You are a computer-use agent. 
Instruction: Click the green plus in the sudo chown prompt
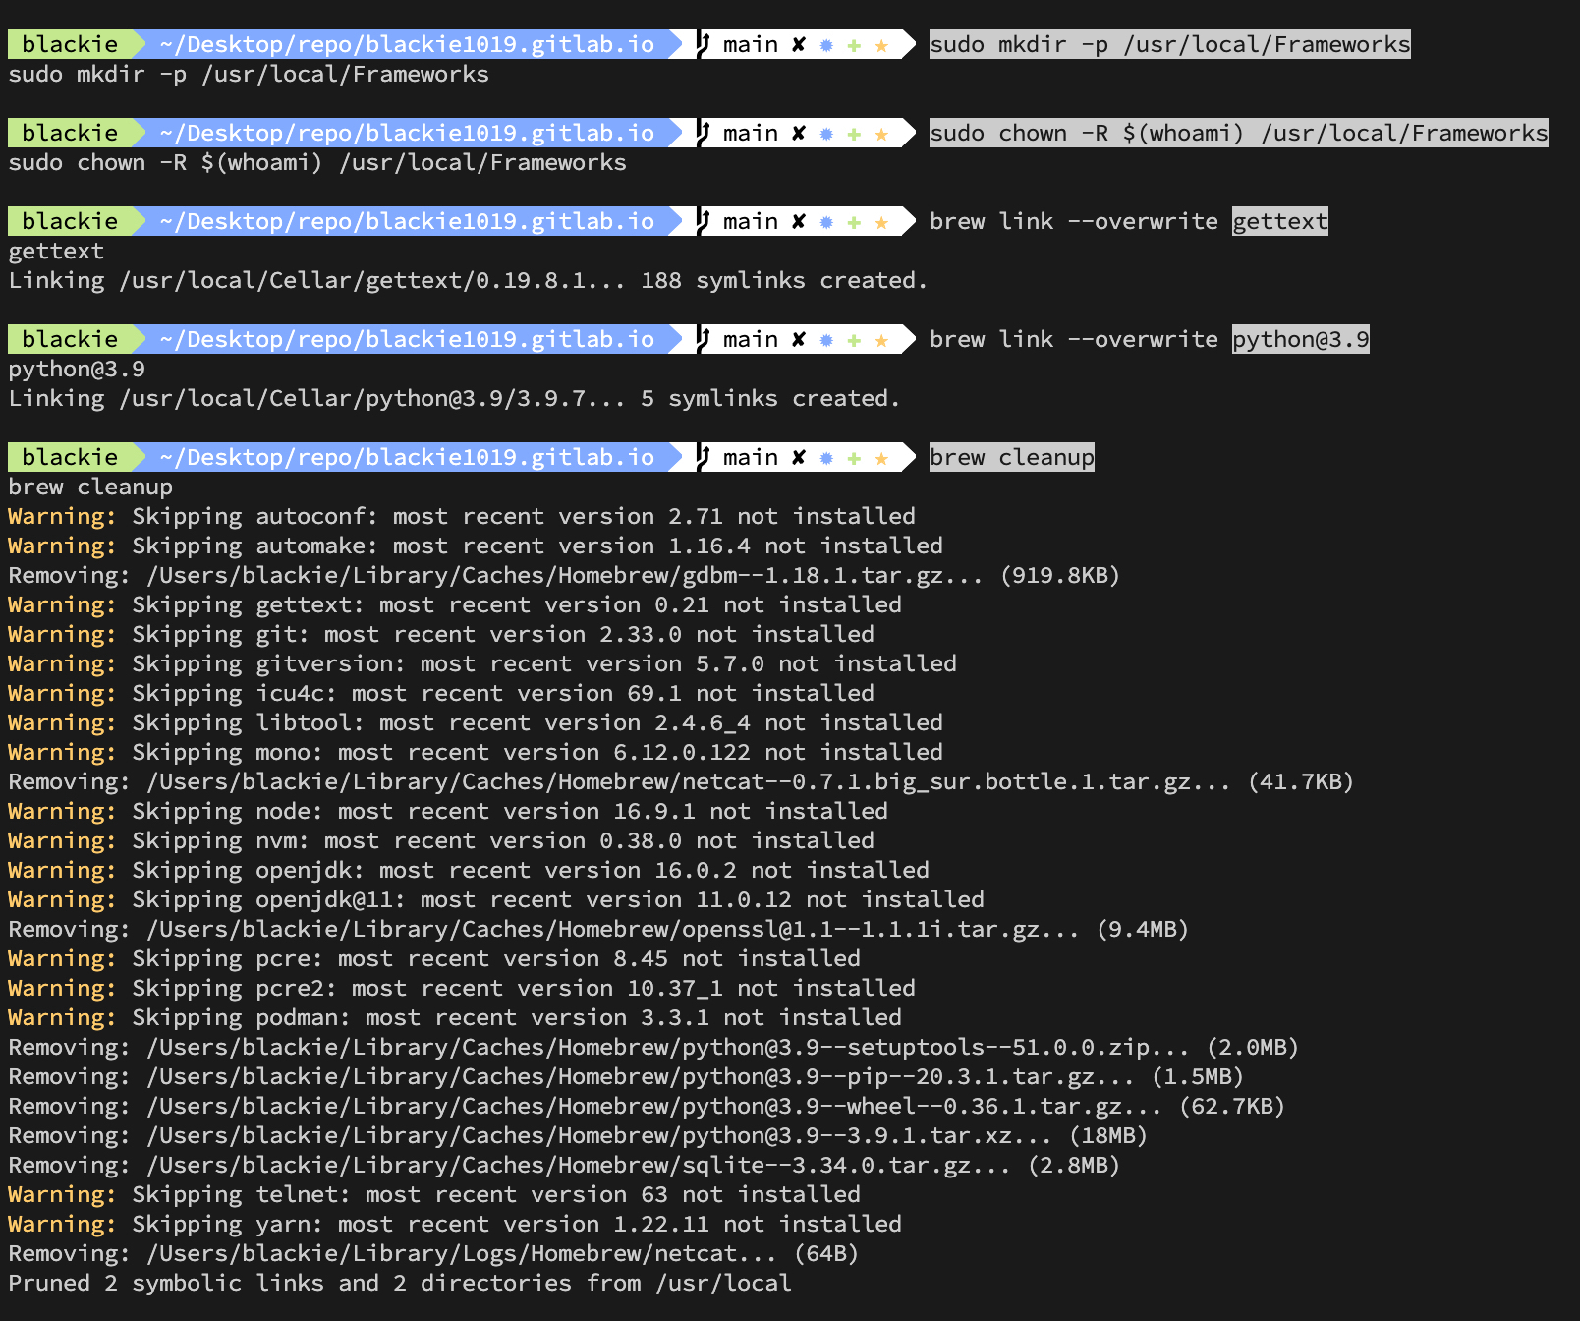tap(854, 134)
